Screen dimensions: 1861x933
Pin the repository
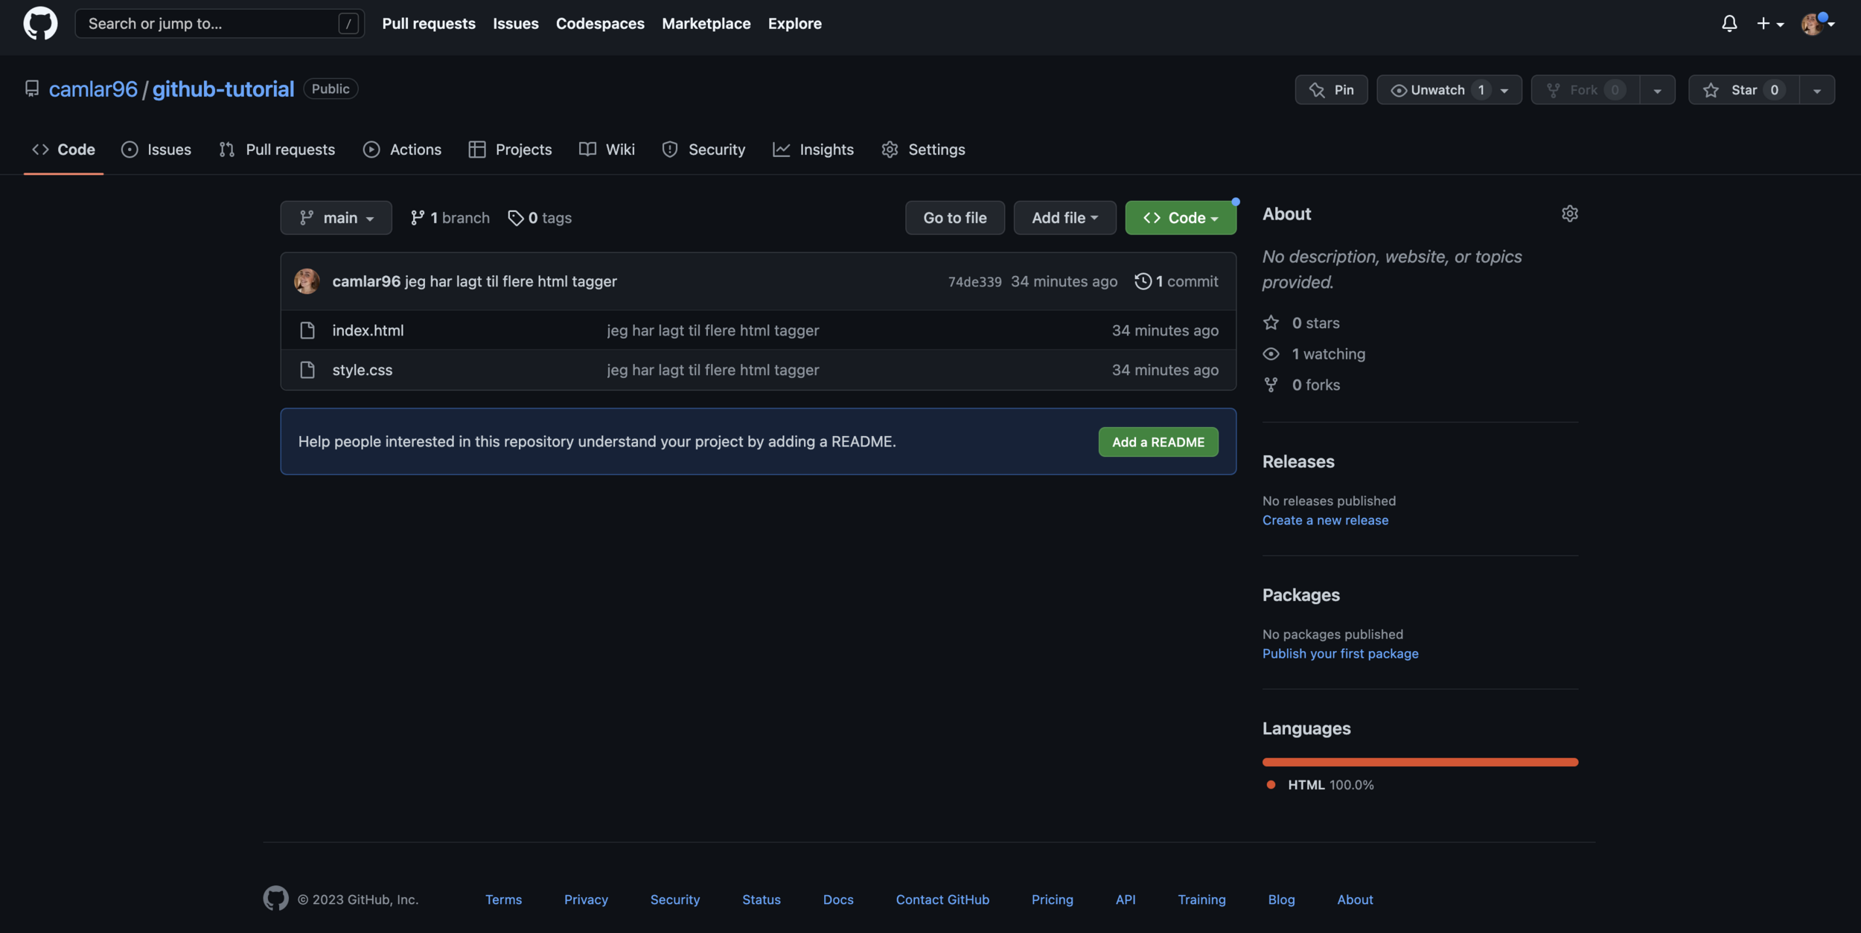[x=1331, y=90]
